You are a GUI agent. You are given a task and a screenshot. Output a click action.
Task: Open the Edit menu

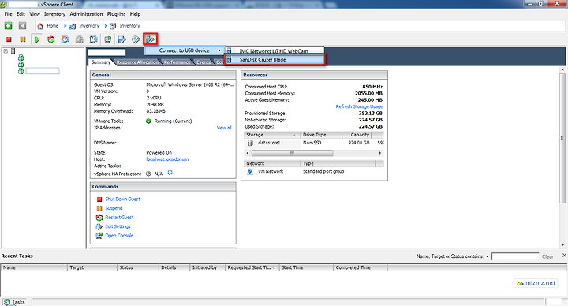click(x=21, y=14)
